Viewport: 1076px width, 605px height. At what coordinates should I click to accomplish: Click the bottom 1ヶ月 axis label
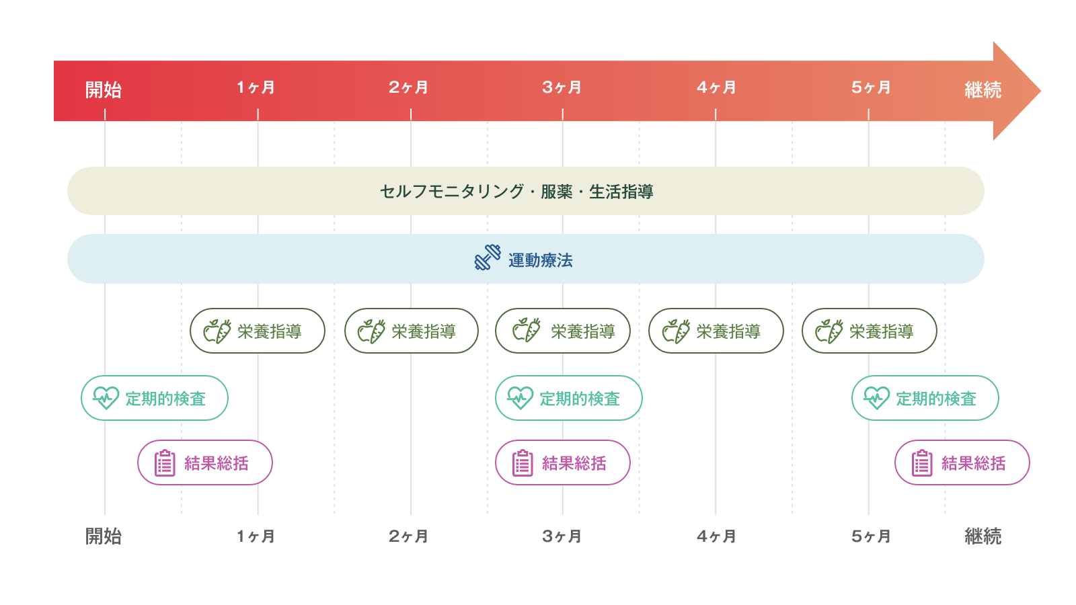(x=256, y=536)
